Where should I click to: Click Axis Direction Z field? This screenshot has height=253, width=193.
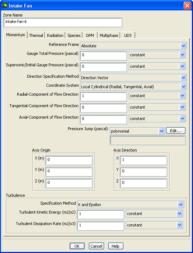[x=143, y=183]
